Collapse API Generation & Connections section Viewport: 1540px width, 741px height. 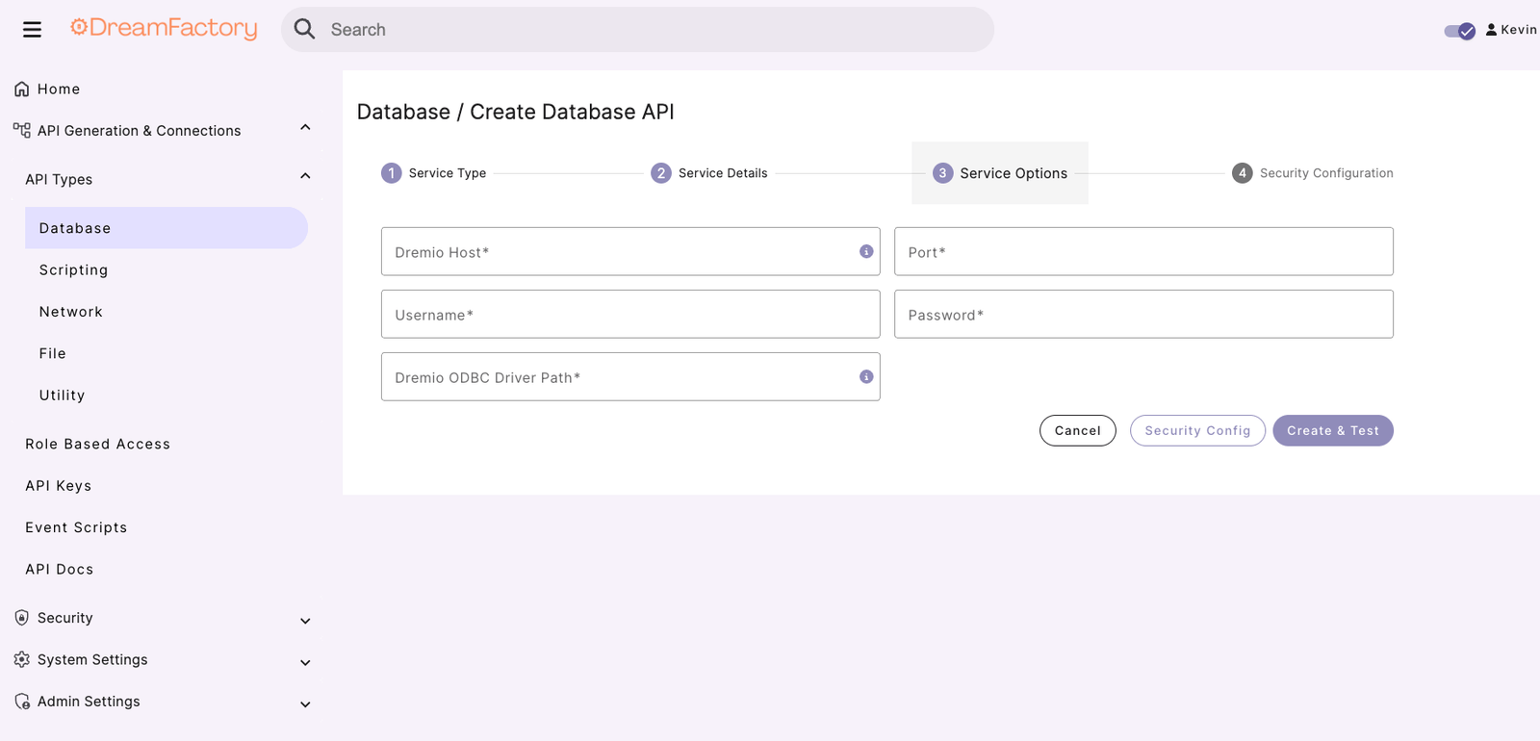click(x=305, y=128)
